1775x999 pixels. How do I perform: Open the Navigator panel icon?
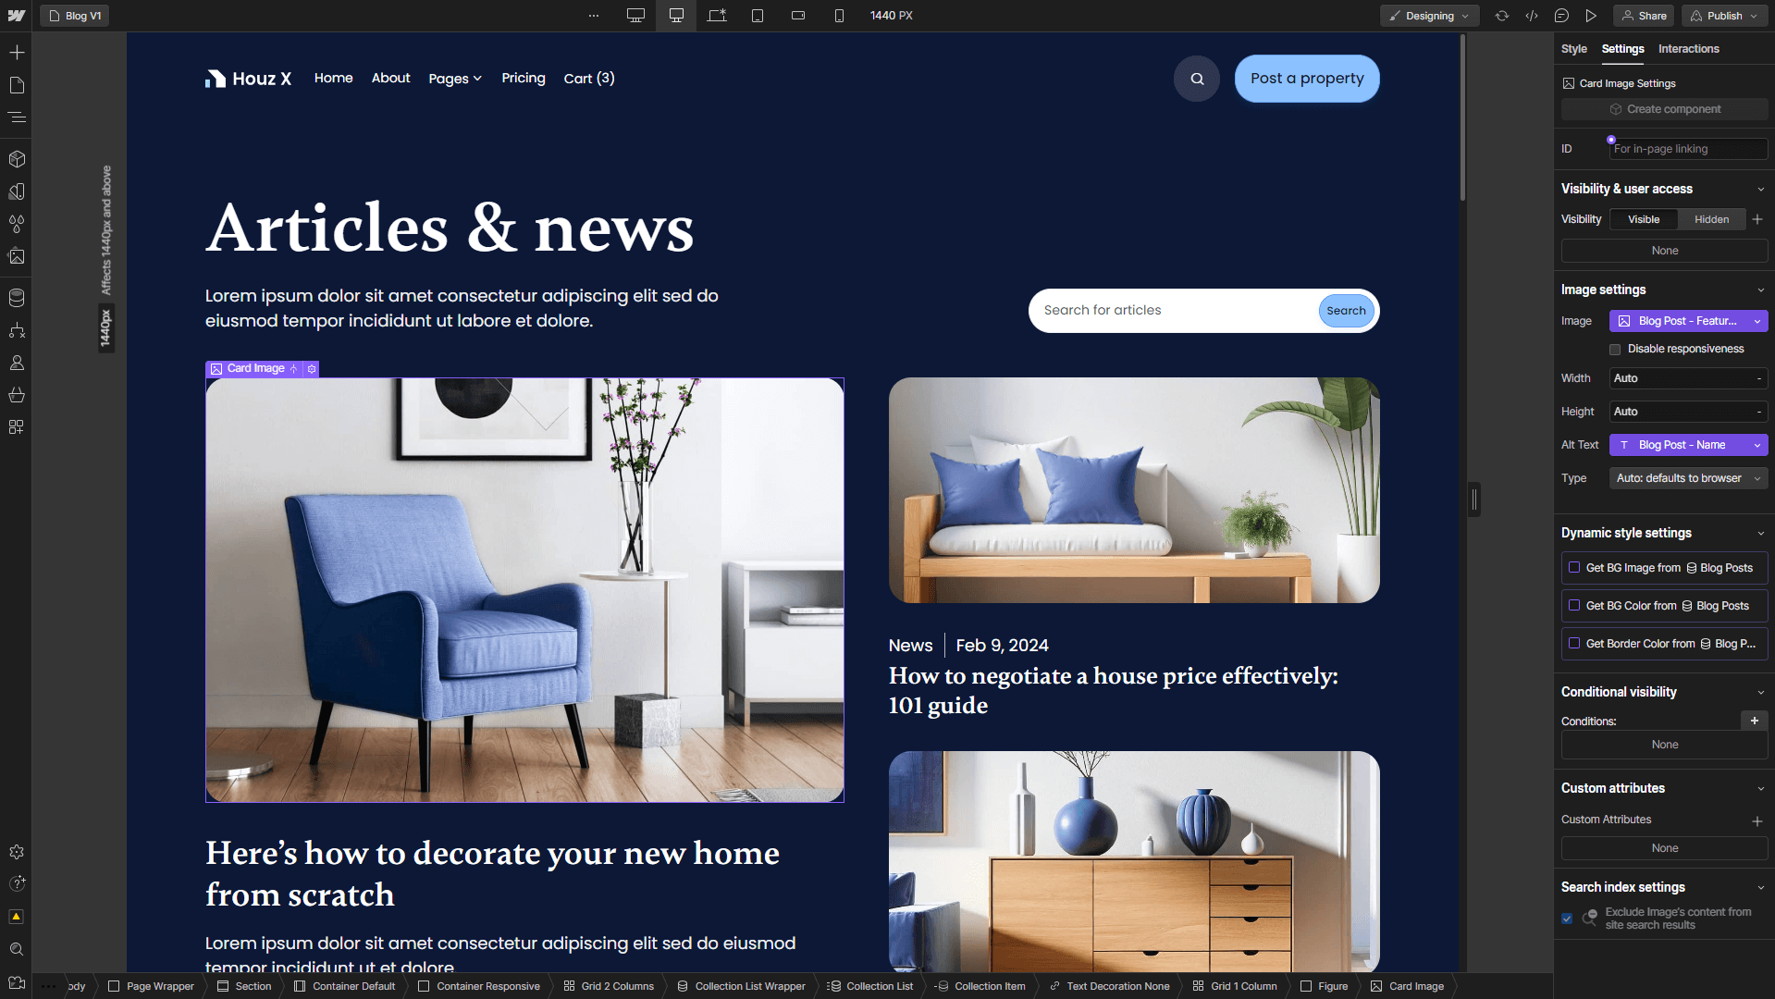tap(17, 117)
